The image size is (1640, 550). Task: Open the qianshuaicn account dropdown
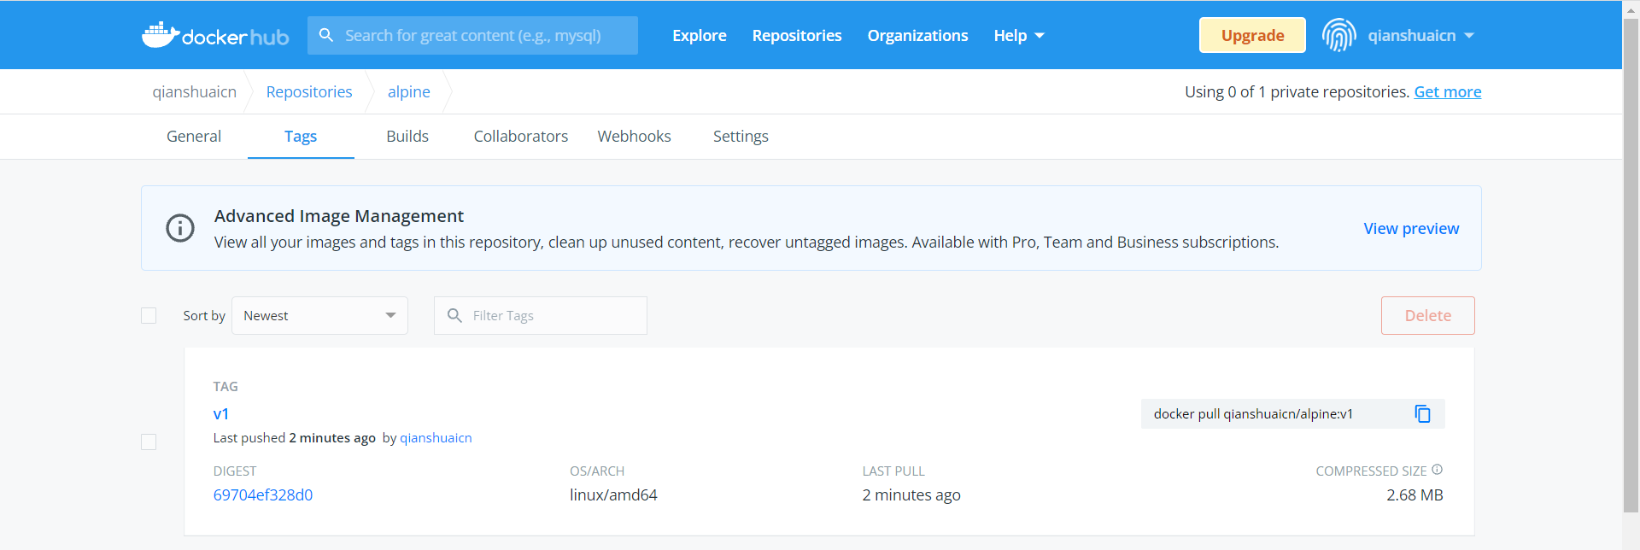pyautogui.click(x=1420, y=35)
